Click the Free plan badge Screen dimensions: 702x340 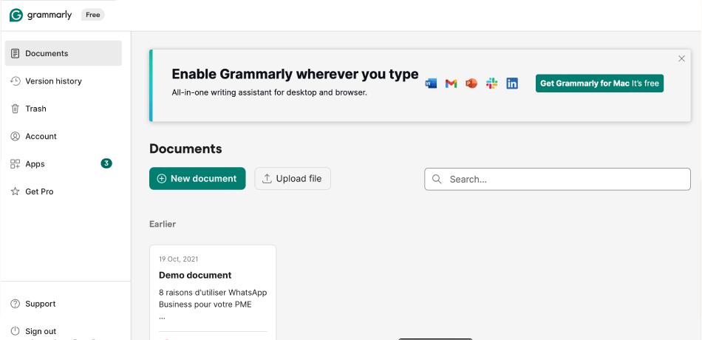coord(92,15)
